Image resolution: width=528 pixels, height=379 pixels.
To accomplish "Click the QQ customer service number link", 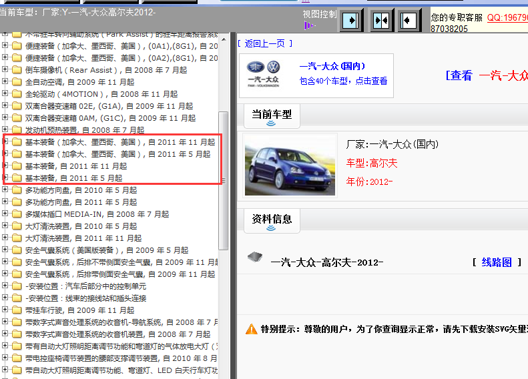I will [507, 17].
